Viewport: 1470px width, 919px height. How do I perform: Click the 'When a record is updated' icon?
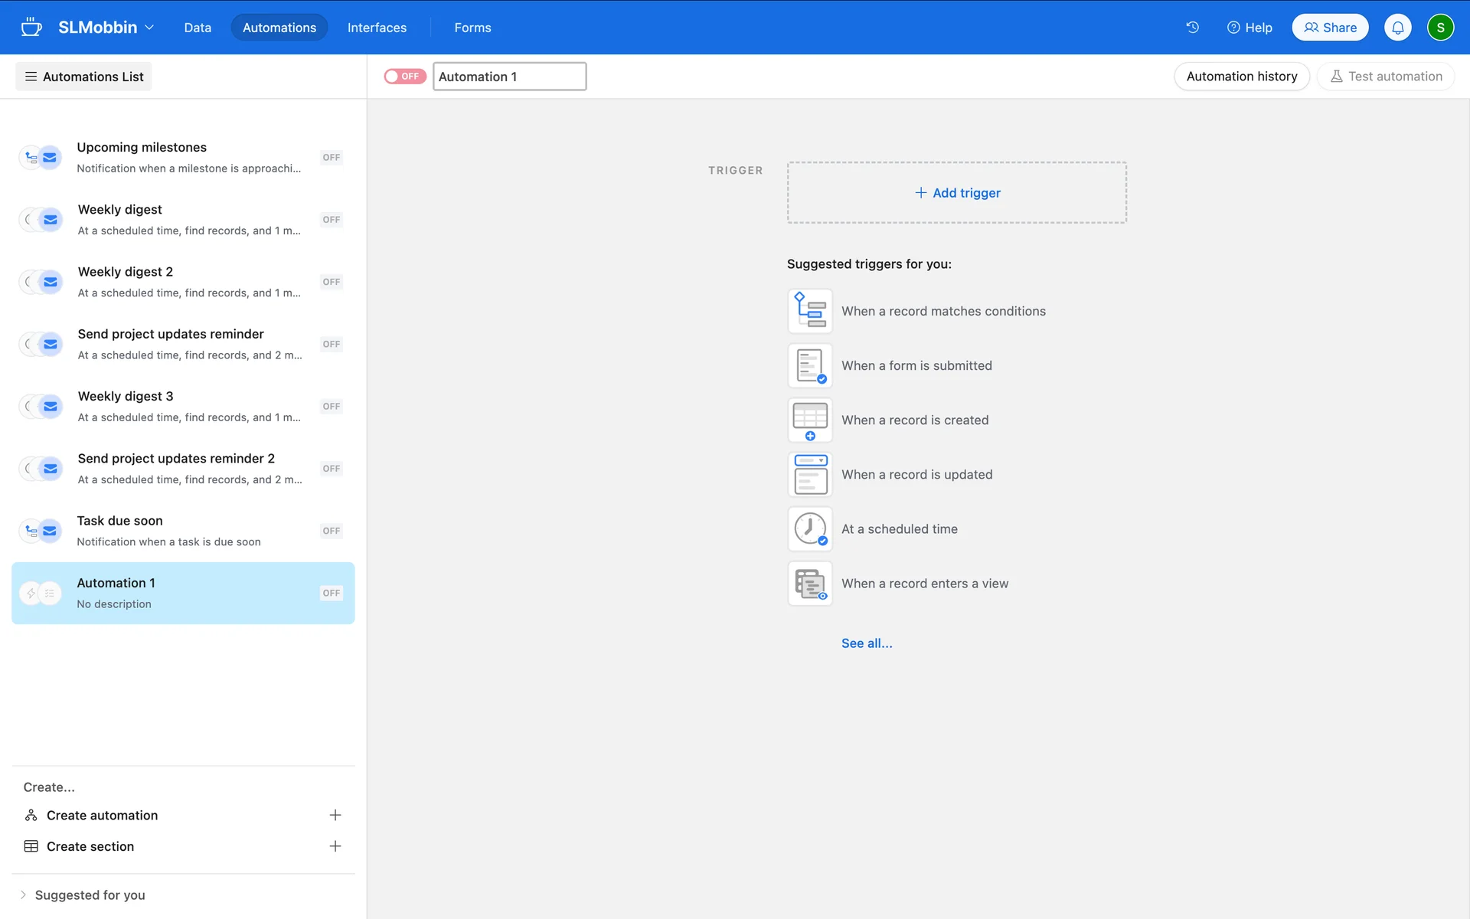tap(810, 474)
